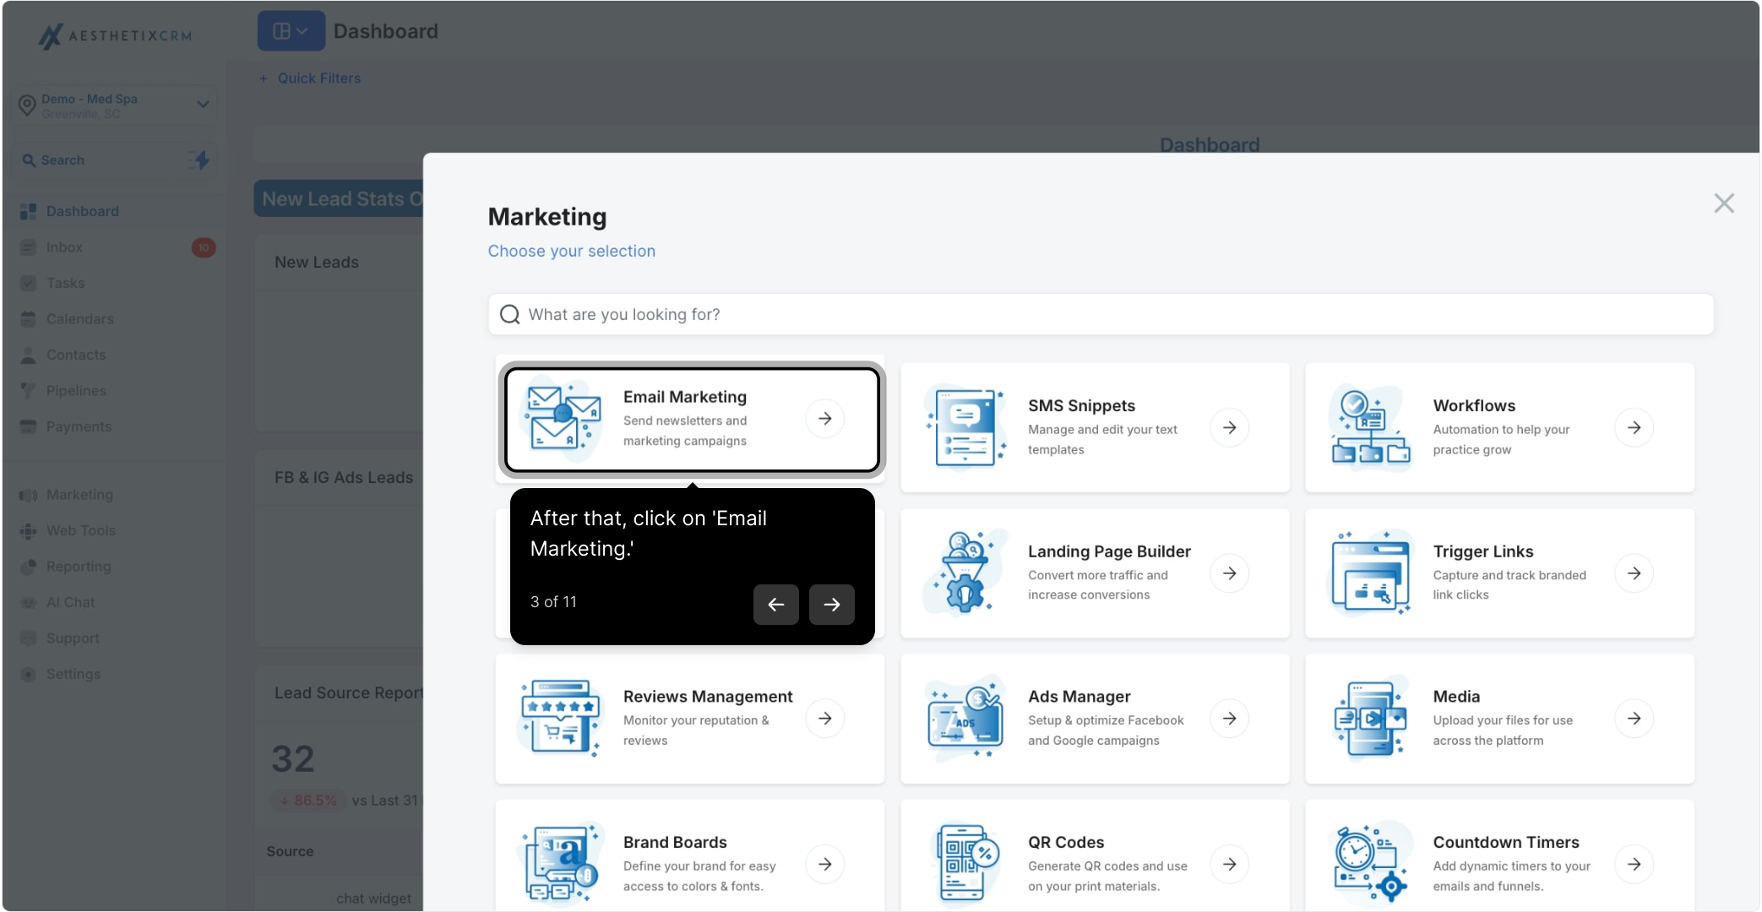The image size is (1762, 912).
Task: Click the Countdown Timers clock icon
Action: tap(1371, 864)
